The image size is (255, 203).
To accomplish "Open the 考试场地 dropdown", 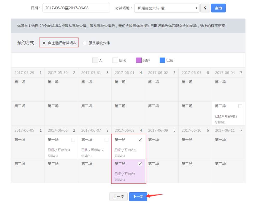I will tap(167, 8).
